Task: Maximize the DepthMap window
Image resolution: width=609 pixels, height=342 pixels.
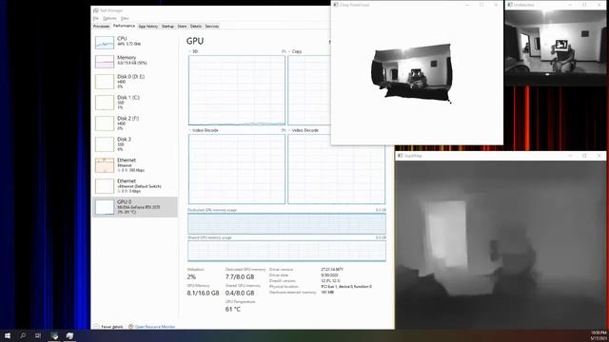Action: tap(584, 156)
